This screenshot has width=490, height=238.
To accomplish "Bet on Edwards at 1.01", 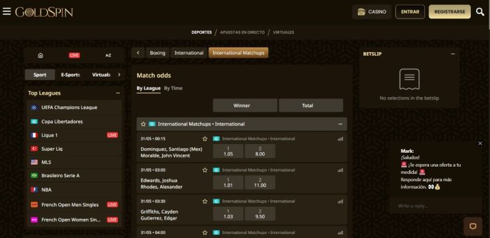I will [228, 182].
